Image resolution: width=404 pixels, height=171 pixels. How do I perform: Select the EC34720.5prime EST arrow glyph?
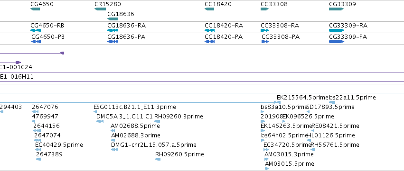[x=266, y=150]
